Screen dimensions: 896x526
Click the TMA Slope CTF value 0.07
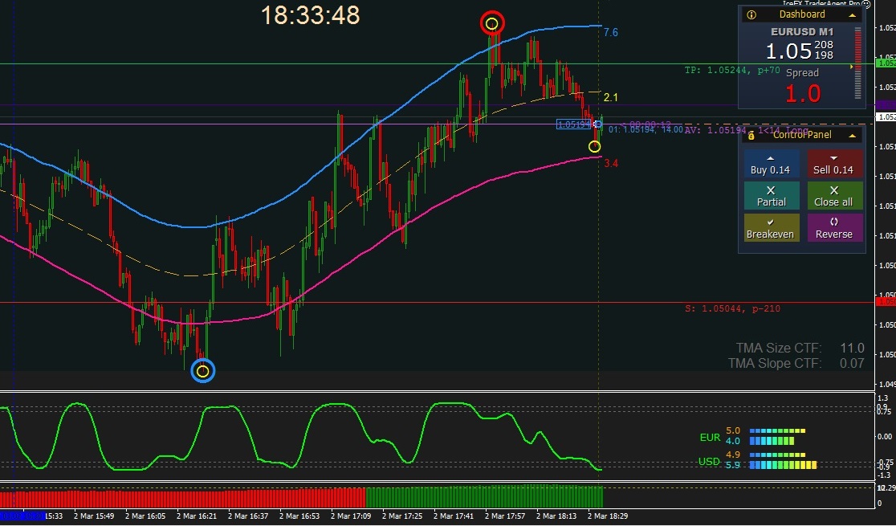(x=852, y=364)
